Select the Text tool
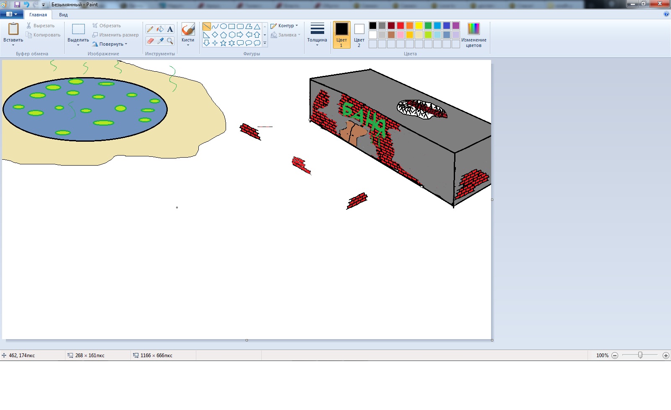671x410 pixels. pyautogui.click(x=170, y=29)
